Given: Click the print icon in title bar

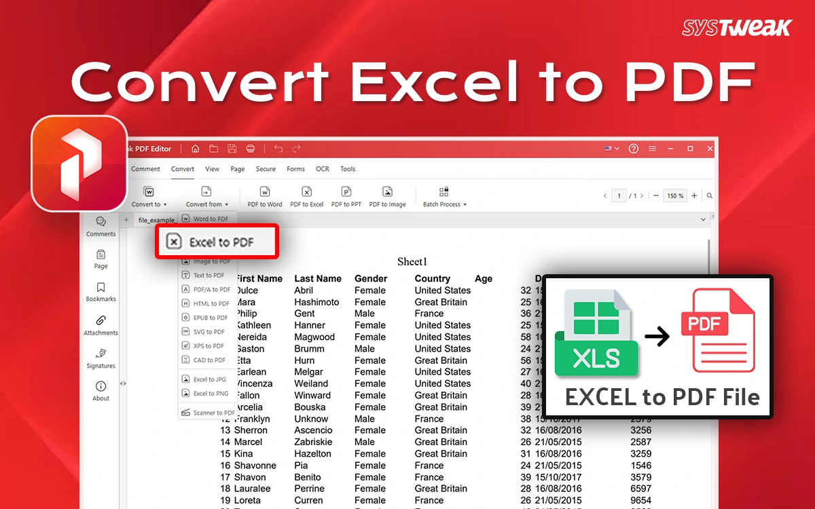Looking at the screenshot, I should point(250,149).
